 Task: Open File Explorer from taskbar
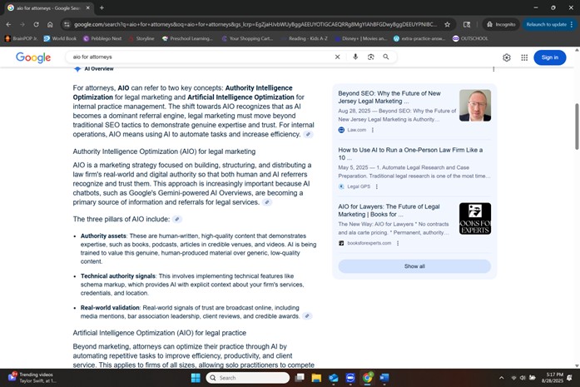pos(316,378)
